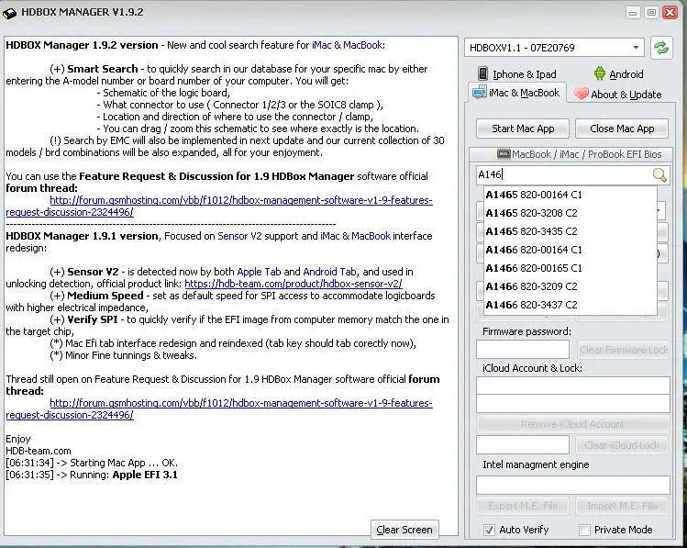Switch to the Iphone & Ipad tab

point(516,74)
